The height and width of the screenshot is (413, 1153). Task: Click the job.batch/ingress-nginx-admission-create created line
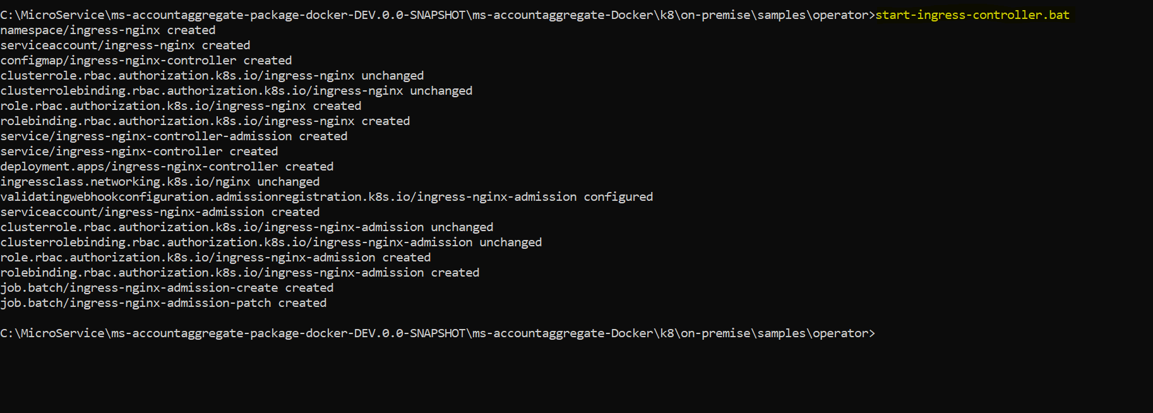[x=167, y=288]
